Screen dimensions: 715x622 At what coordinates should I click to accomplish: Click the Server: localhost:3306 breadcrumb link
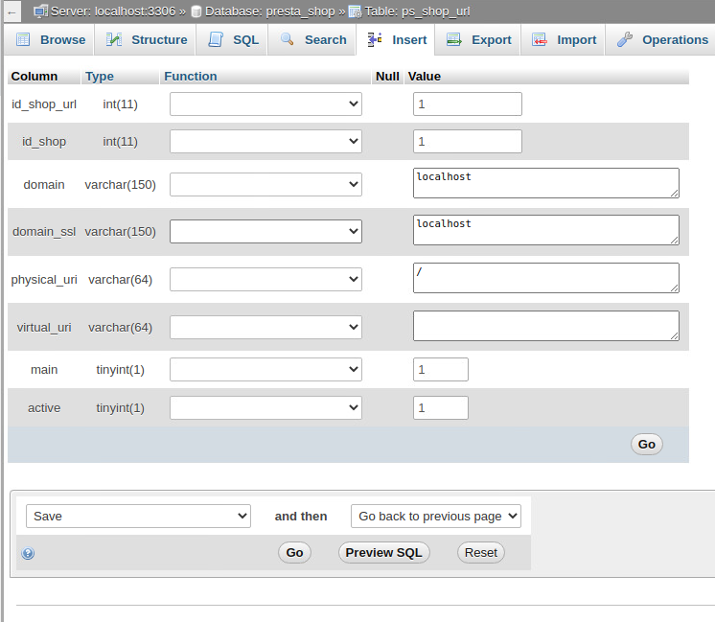click(113, 12)
